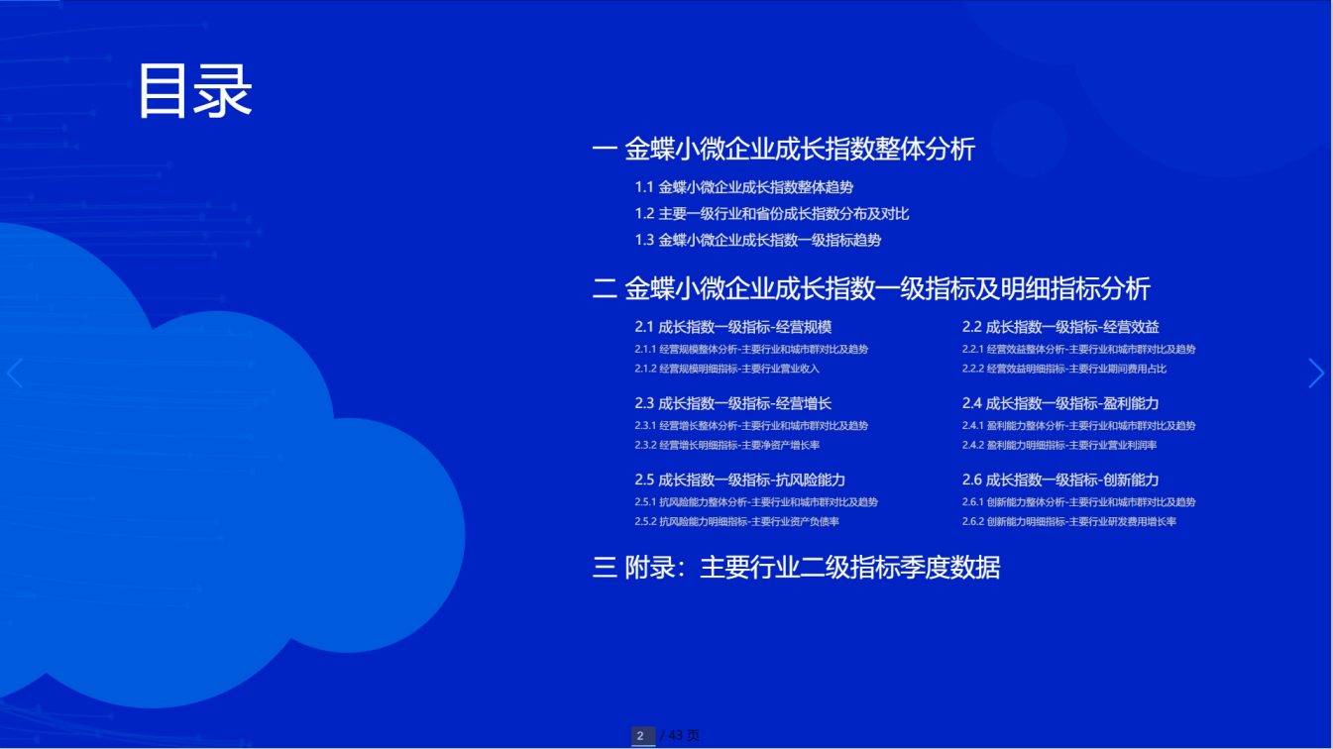The image size is (1333, 749).
Task: Open section 一 金蝶小微企业成长指数整体分析
Action: (784, 149)
